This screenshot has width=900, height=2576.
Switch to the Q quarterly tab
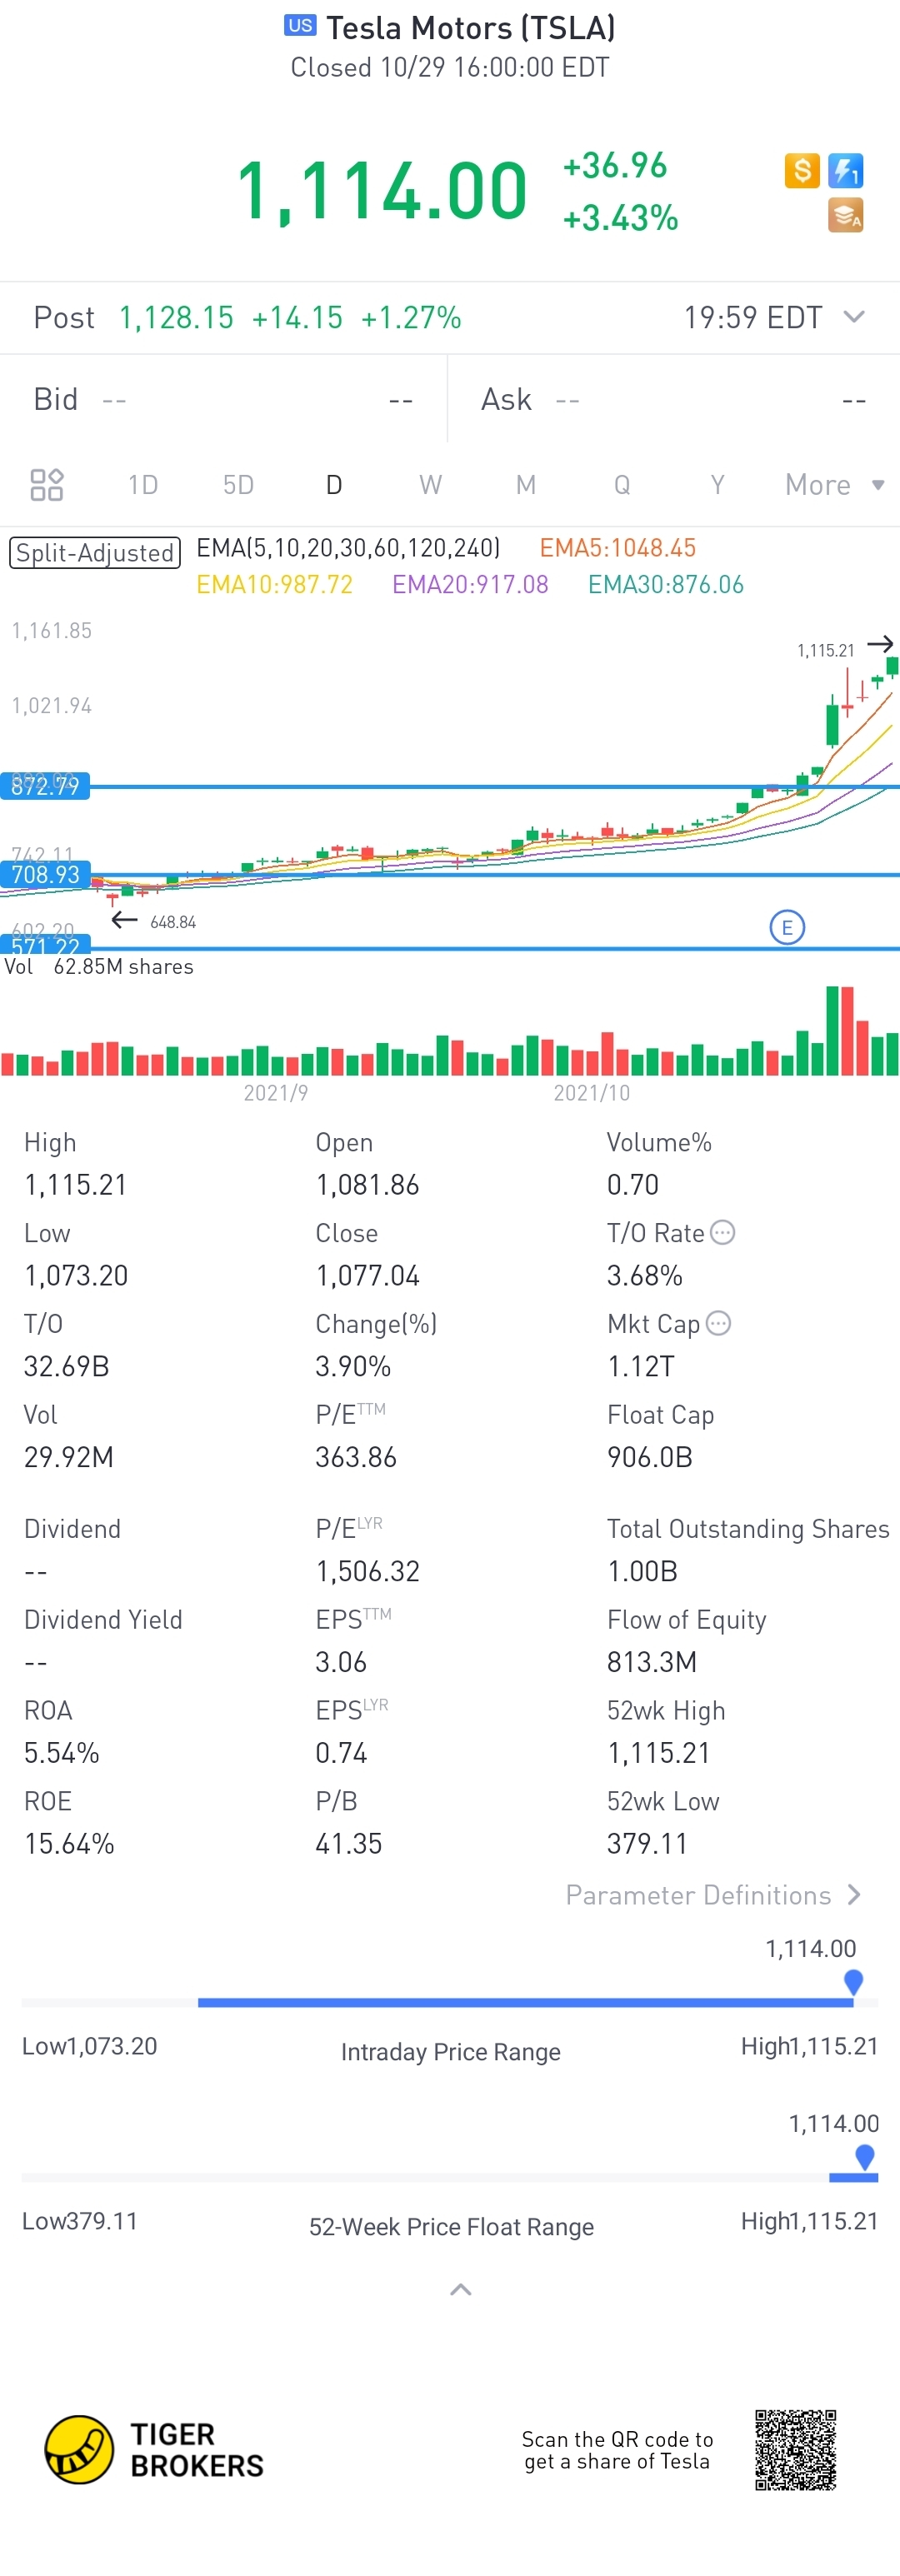tap(622, 485)
